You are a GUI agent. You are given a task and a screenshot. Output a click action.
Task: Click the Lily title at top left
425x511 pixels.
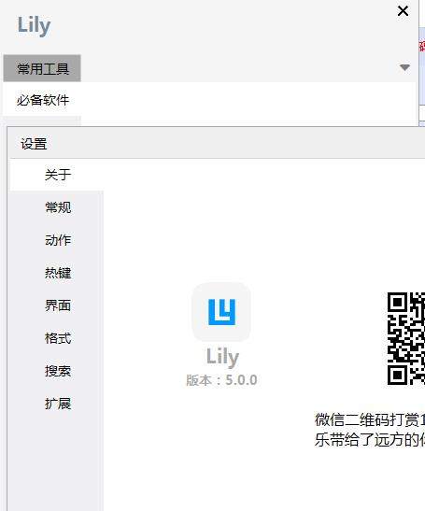pyautogui.click(x=34, y=25)
